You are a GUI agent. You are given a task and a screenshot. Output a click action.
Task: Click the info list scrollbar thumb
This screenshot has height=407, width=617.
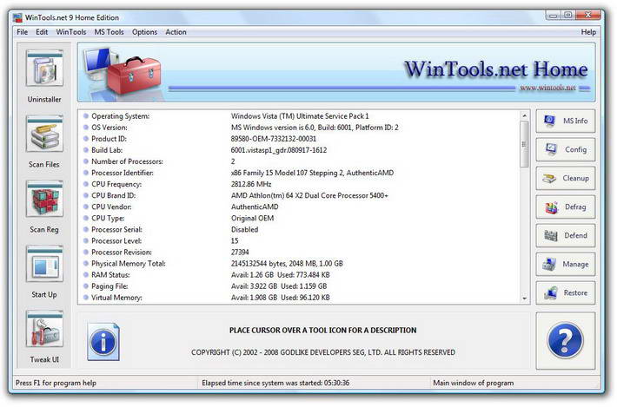[x=524, y=144]
